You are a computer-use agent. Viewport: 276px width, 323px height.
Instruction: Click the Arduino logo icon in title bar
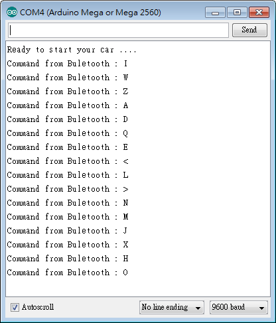tap(12, 12)
